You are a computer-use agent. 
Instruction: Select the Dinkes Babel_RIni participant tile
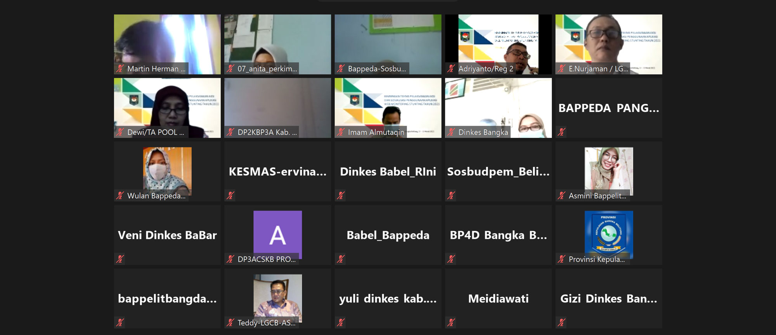pos(388,171)
